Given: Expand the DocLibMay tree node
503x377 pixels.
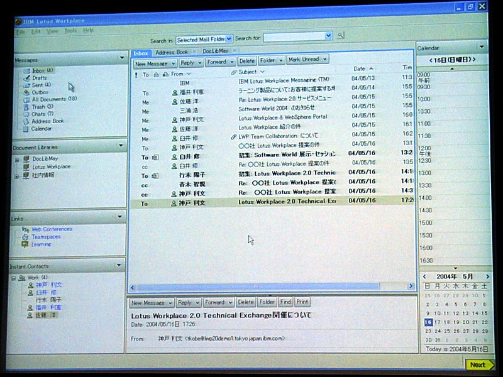Looking at the screenshot, I should point(17,160).
